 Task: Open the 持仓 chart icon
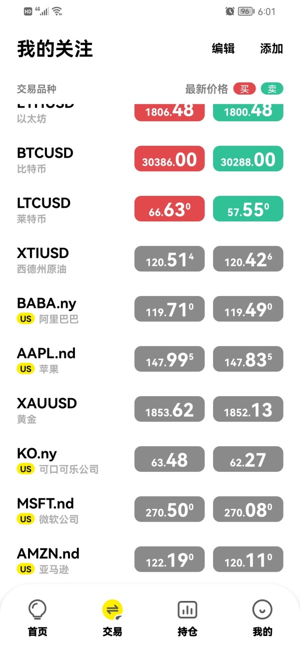[187, 610]
